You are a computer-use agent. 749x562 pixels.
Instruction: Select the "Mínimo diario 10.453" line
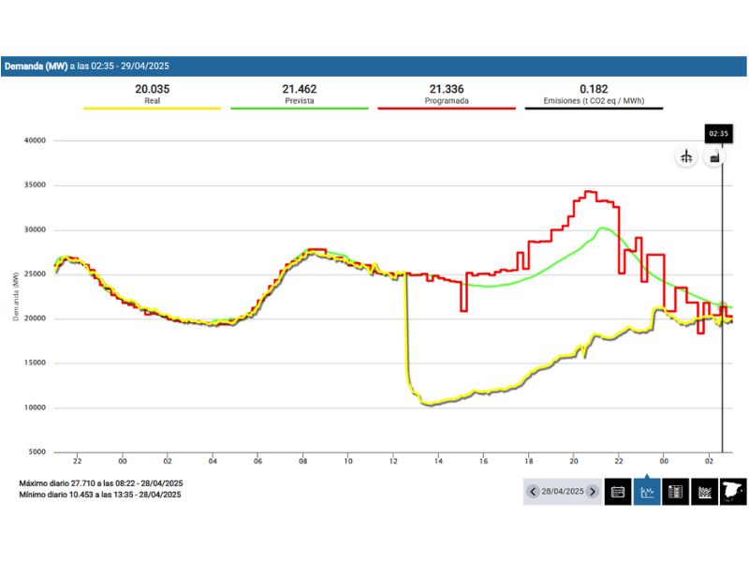(100, 495)
